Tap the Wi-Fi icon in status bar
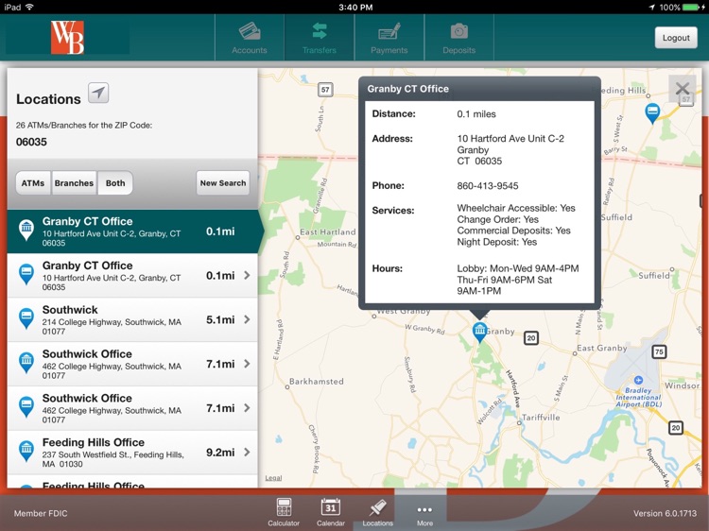The image size is (709, 531). click(x=30, y=7)
